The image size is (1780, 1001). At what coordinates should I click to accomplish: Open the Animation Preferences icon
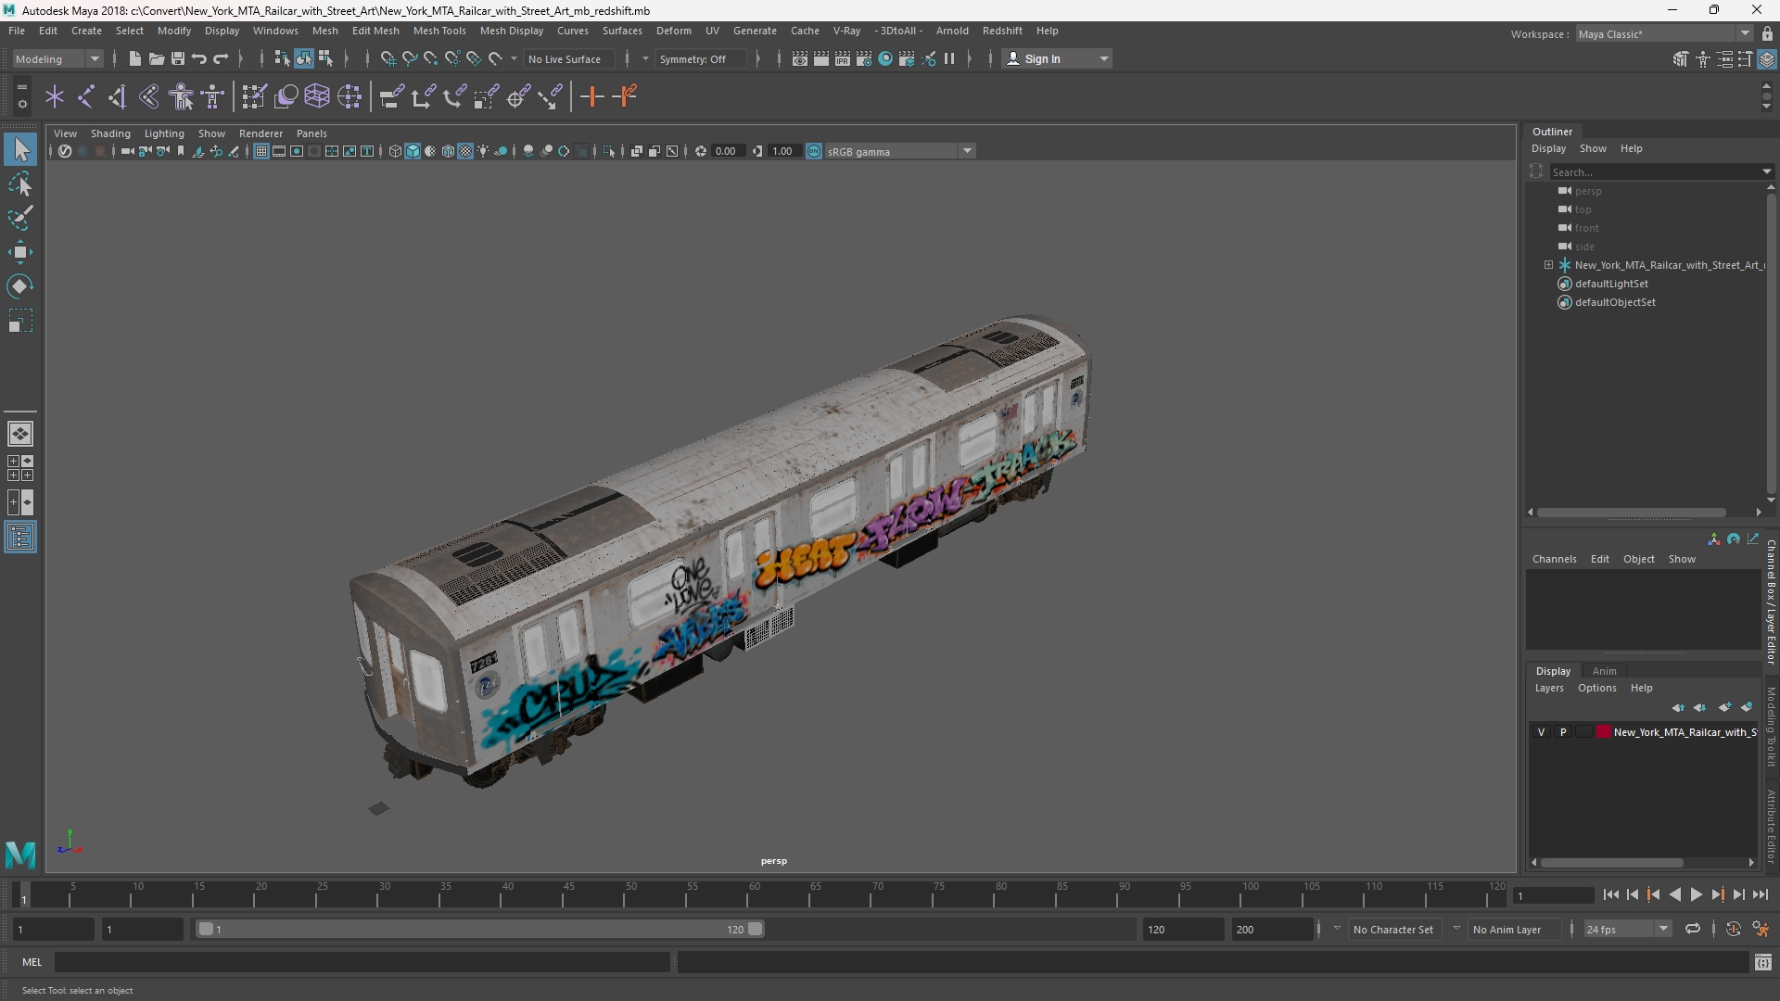(1761, 929)
